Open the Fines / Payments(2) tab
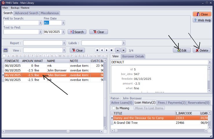This screenshot has width=214, height=139. click(172, 102)
